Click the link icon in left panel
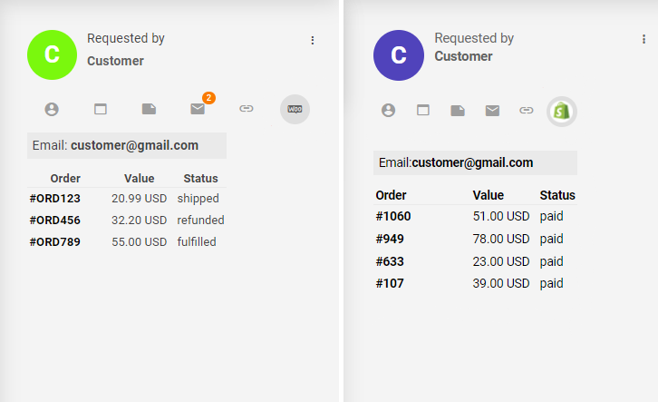The image size is (658, 402). pos(247,109)
